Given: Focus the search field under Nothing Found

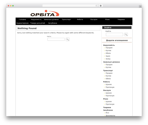Looking at the screenshot, I should tap(56, 39).
